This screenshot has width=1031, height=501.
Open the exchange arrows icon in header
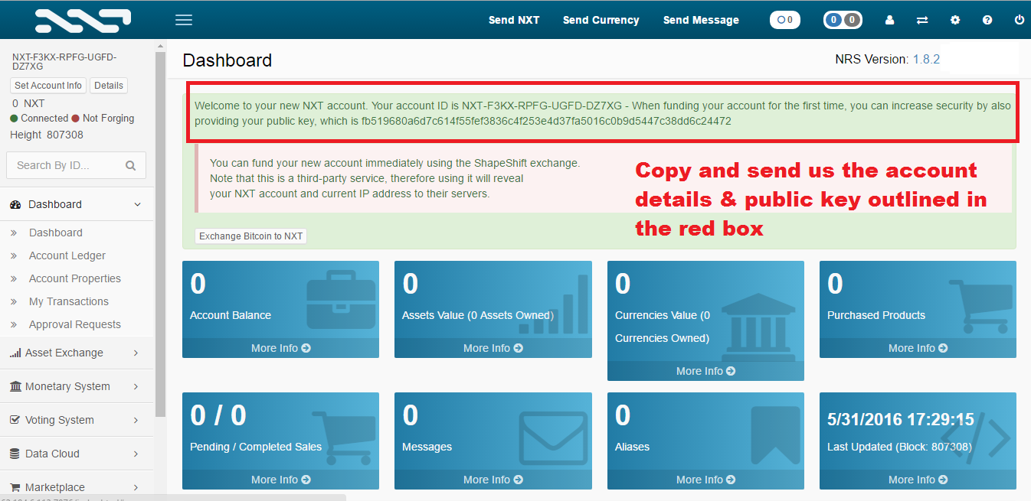[x=922, y=21]
